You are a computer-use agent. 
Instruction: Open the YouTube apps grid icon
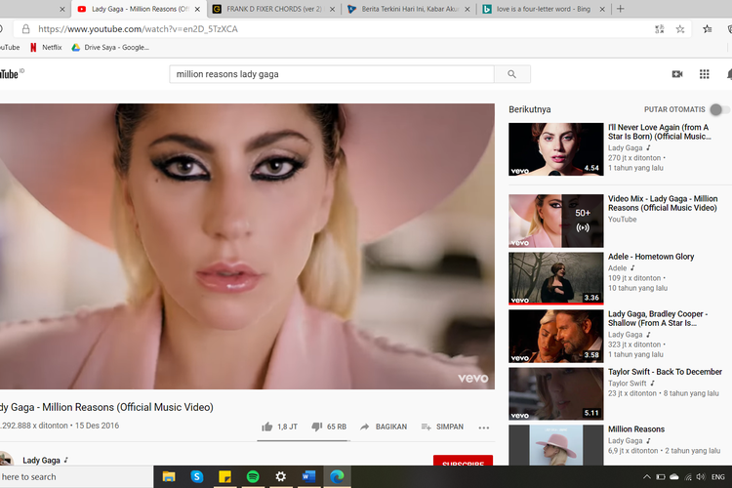(704, 74)
